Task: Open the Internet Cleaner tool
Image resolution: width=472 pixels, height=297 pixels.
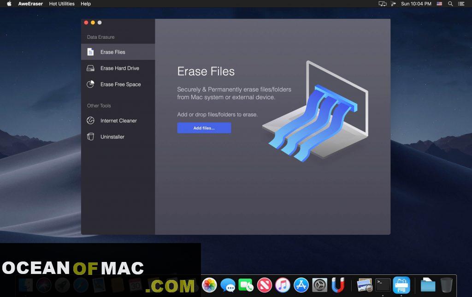Action: click(118, 120)
